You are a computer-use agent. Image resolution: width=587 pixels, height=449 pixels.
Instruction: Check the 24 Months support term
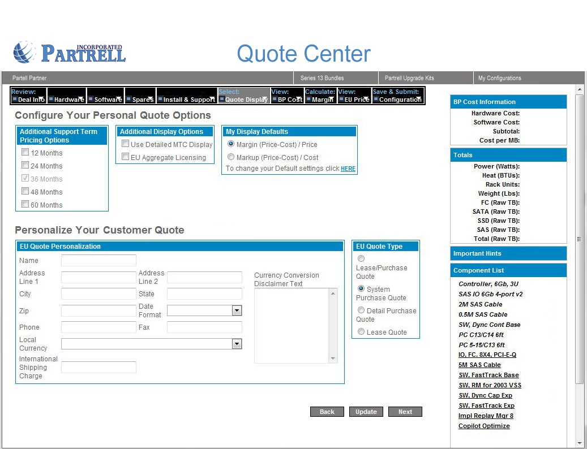pos(25,165)
